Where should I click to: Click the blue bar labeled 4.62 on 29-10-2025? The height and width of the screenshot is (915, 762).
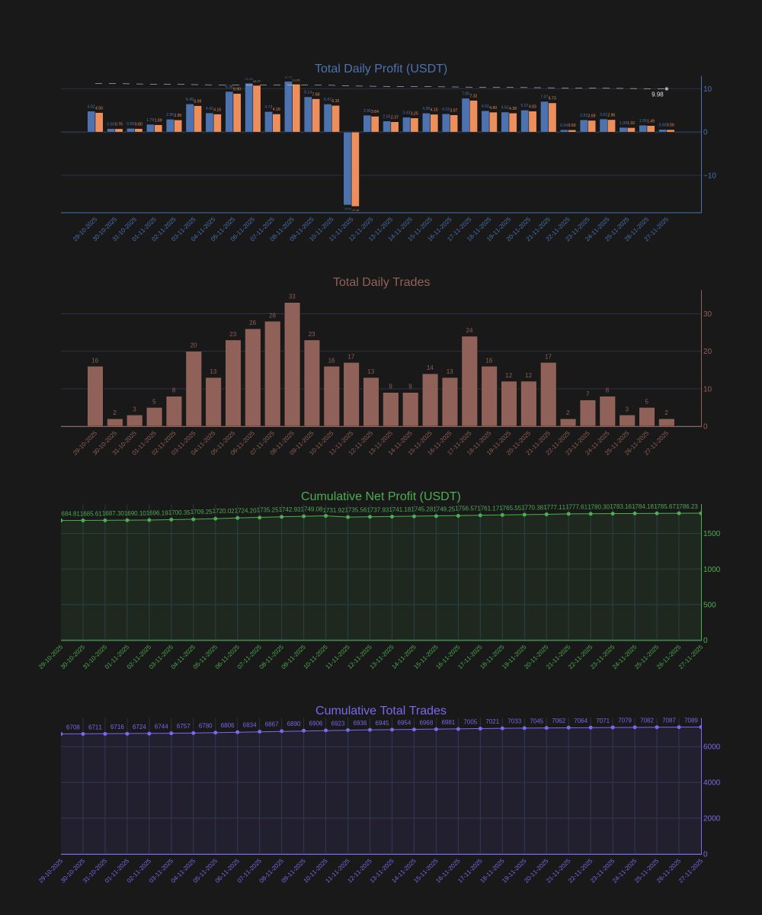(x=92, y=122)
